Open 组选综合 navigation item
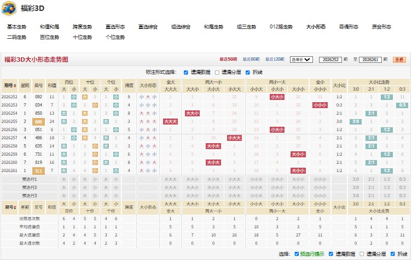This screenshot has width=412, height=260. point(181,27)
